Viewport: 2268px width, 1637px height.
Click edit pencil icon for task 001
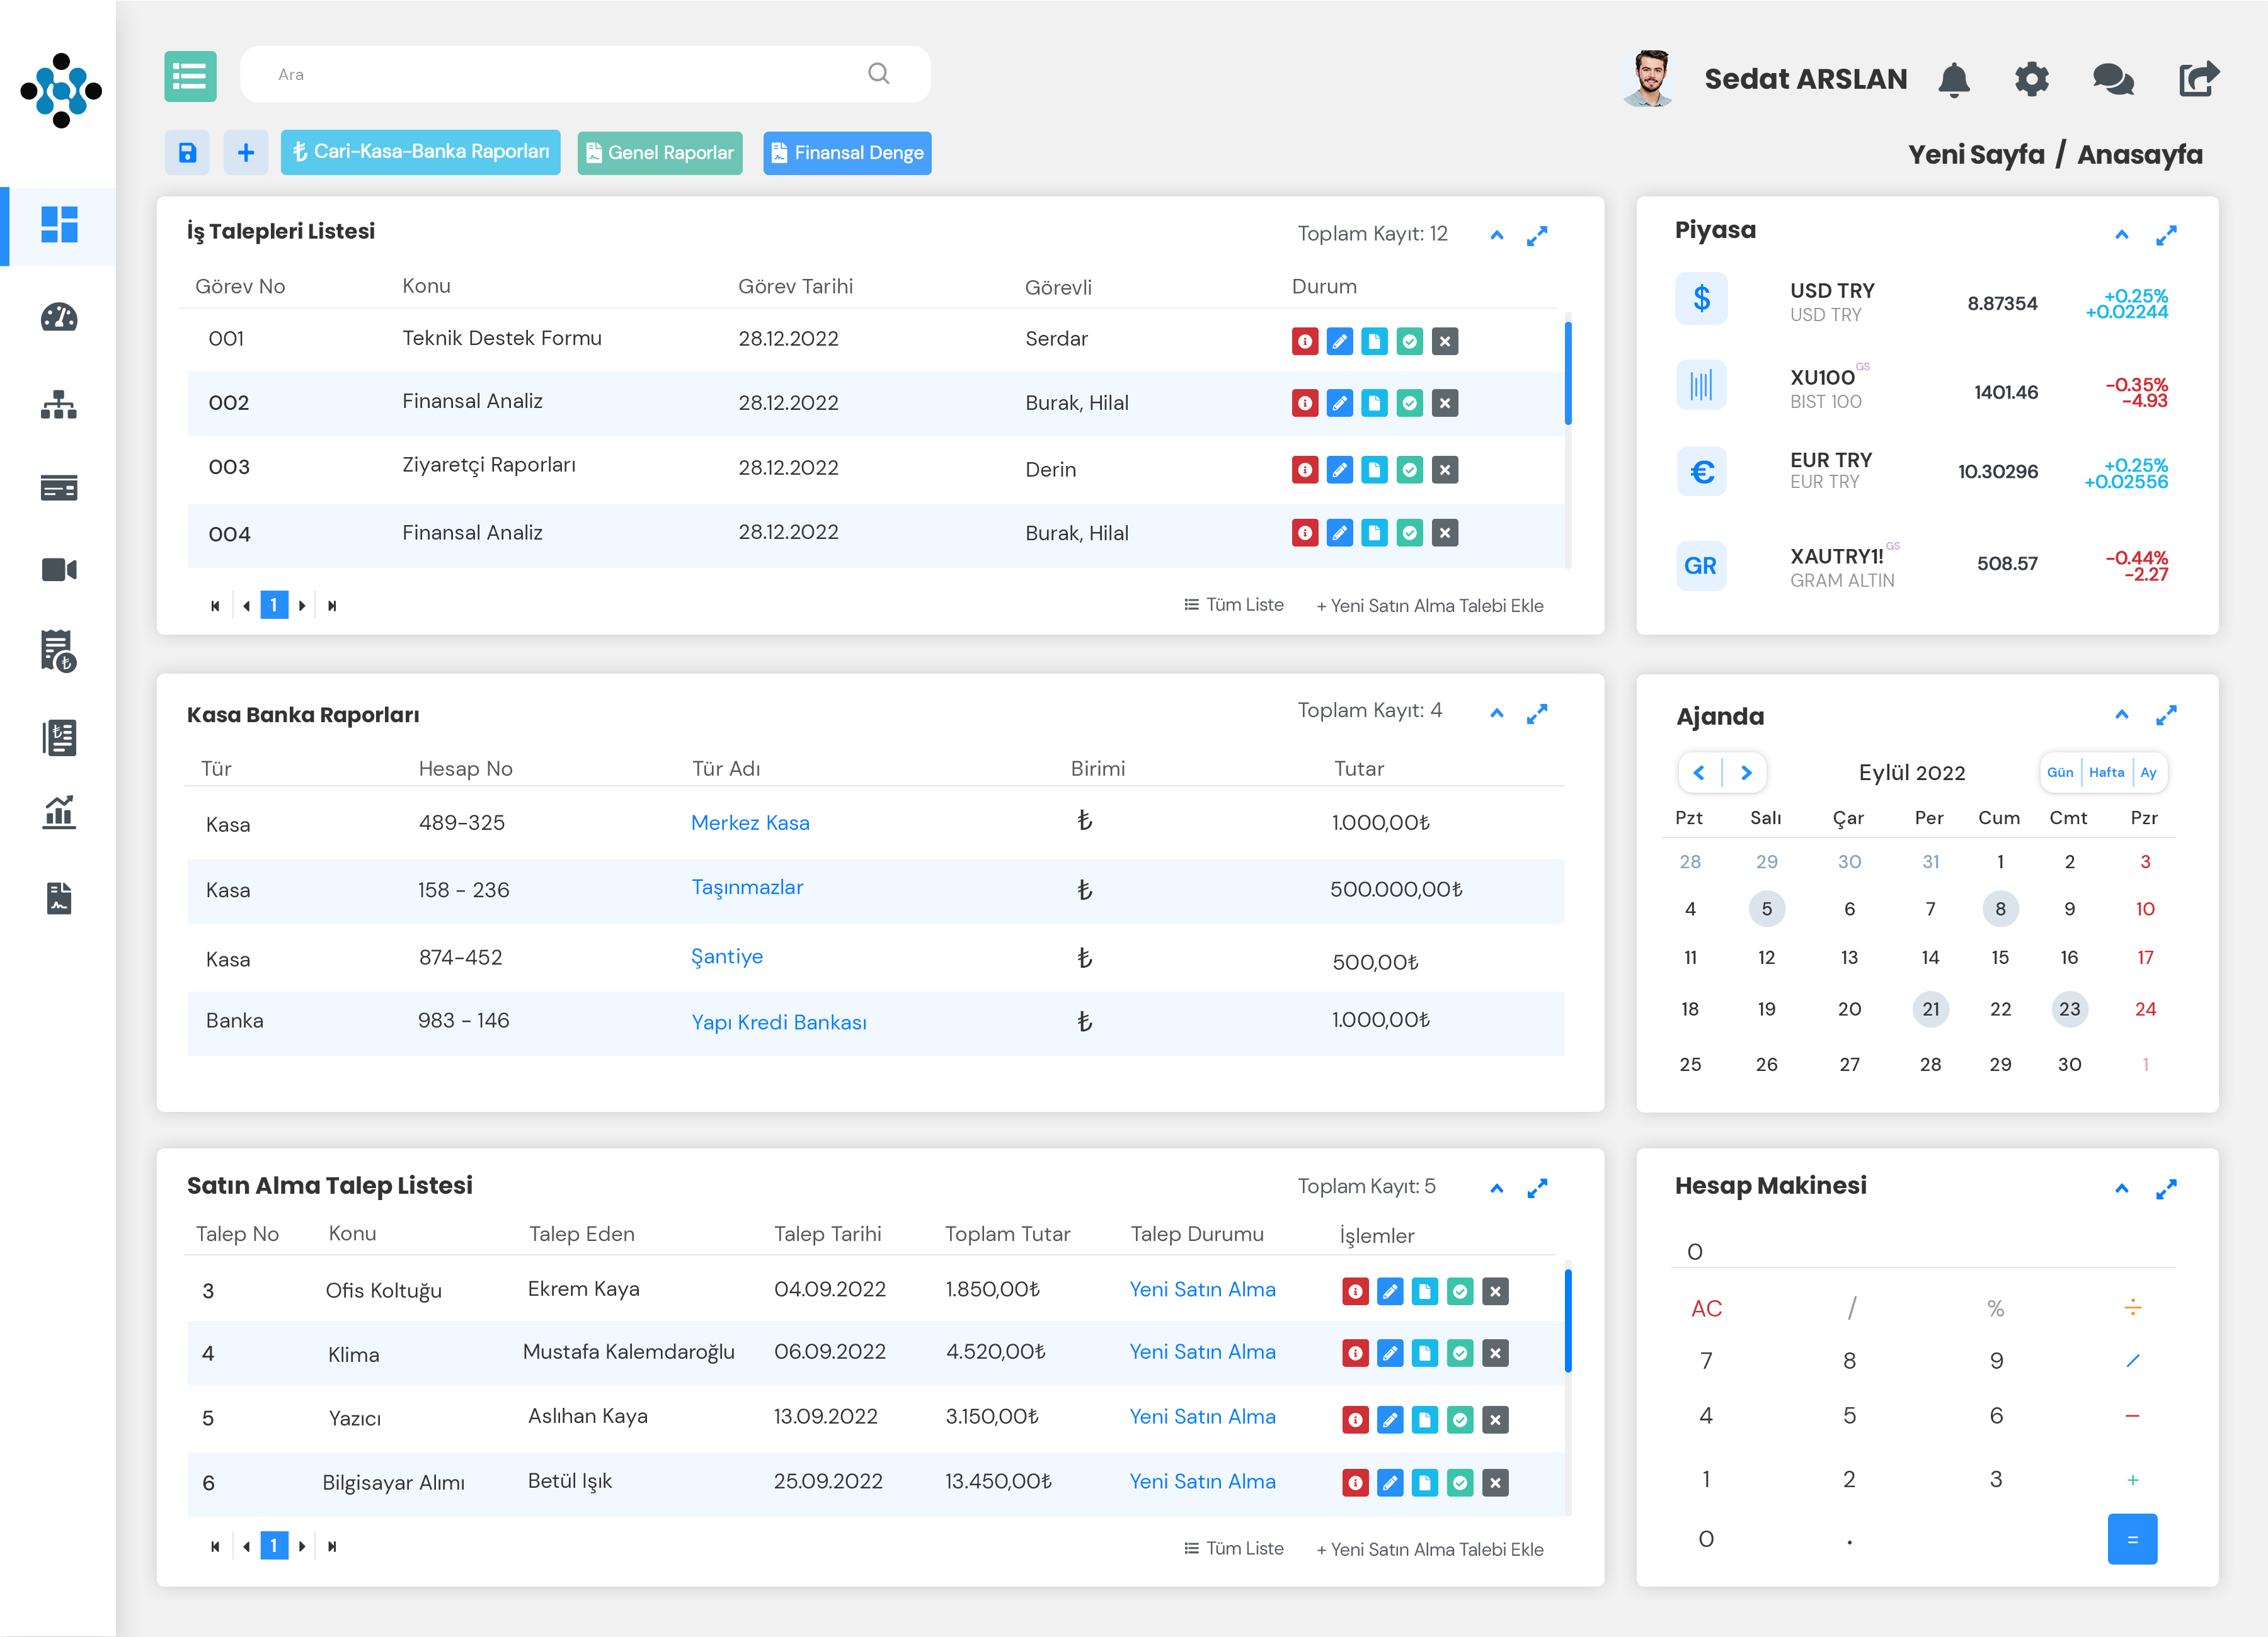[1339, 342]
